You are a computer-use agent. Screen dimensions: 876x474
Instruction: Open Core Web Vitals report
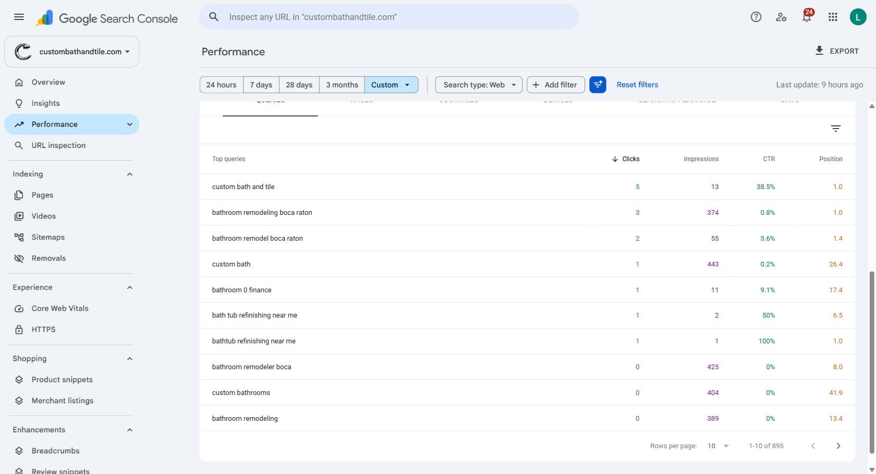pyautogui.click(x=72, y=309)
